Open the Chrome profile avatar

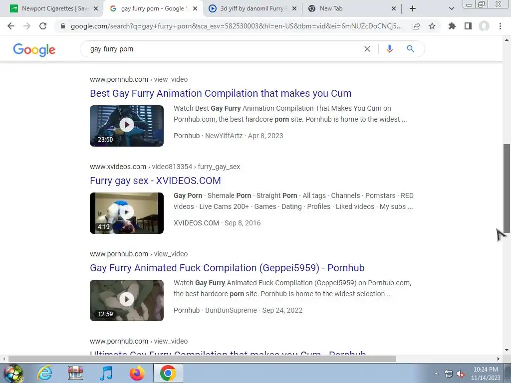pyautogui.click(x=484, y=26)
